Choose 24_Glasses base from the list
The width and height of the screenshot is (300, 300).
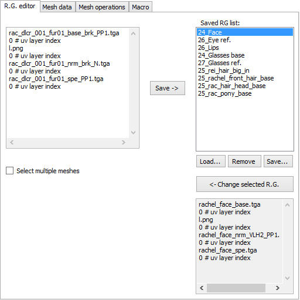pos(245,55)
